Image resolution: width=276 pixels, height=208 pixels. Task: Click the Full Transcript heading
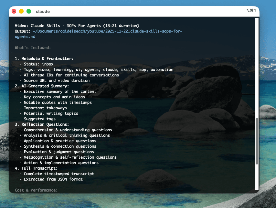(x=41, y=168)
